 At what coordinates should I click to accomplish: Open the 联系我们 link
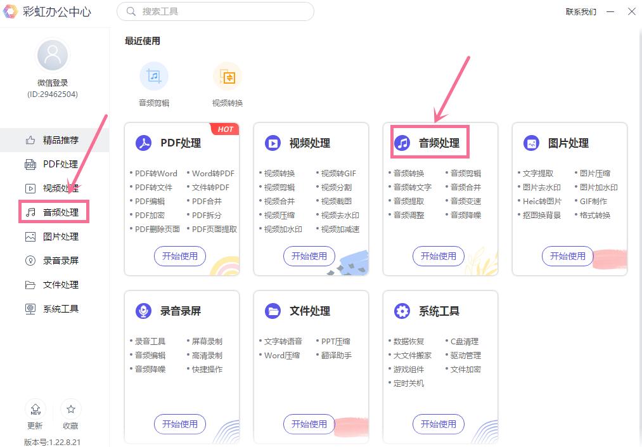pos(582,11)
